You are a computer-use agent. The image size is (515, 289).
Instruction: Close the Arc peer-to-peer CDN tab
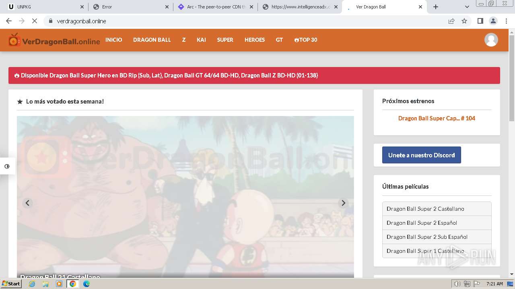[251, 7]
